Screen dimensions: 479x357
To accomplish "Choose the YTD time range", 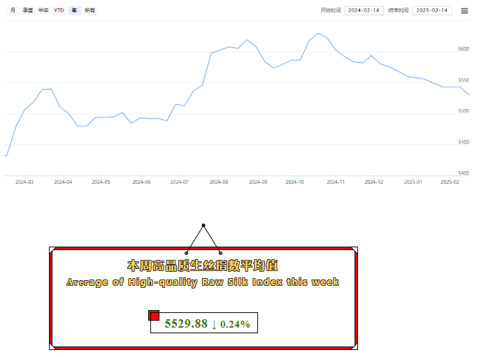I will pyautogui.click(x=59, y=10).
